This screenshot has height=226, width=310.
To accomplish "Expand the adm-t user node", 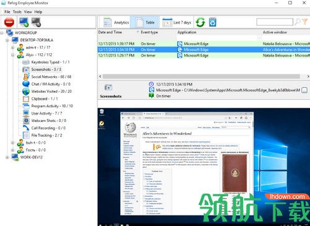I will pos(12,48).
